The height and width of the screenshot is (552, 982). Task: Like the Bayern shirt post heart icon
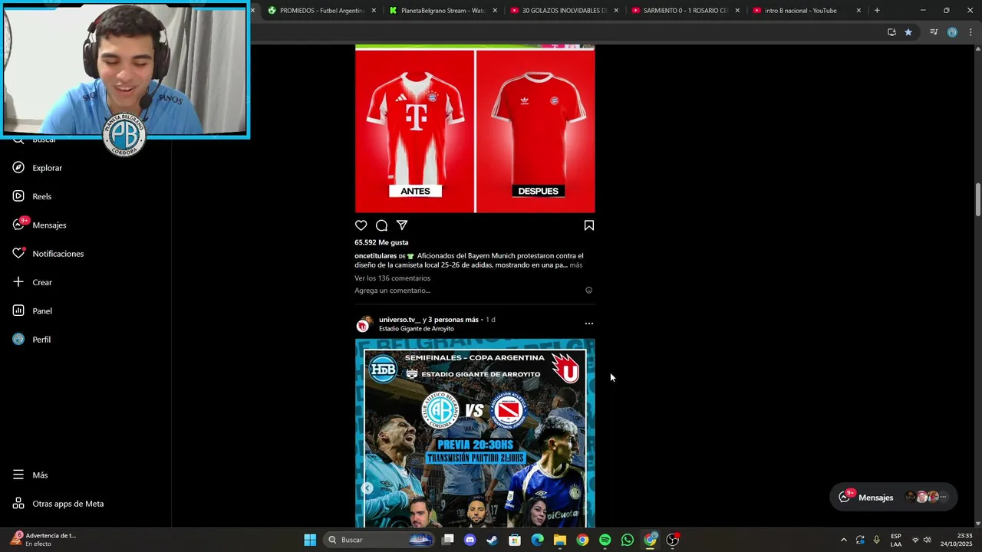[x=361, y=225]
